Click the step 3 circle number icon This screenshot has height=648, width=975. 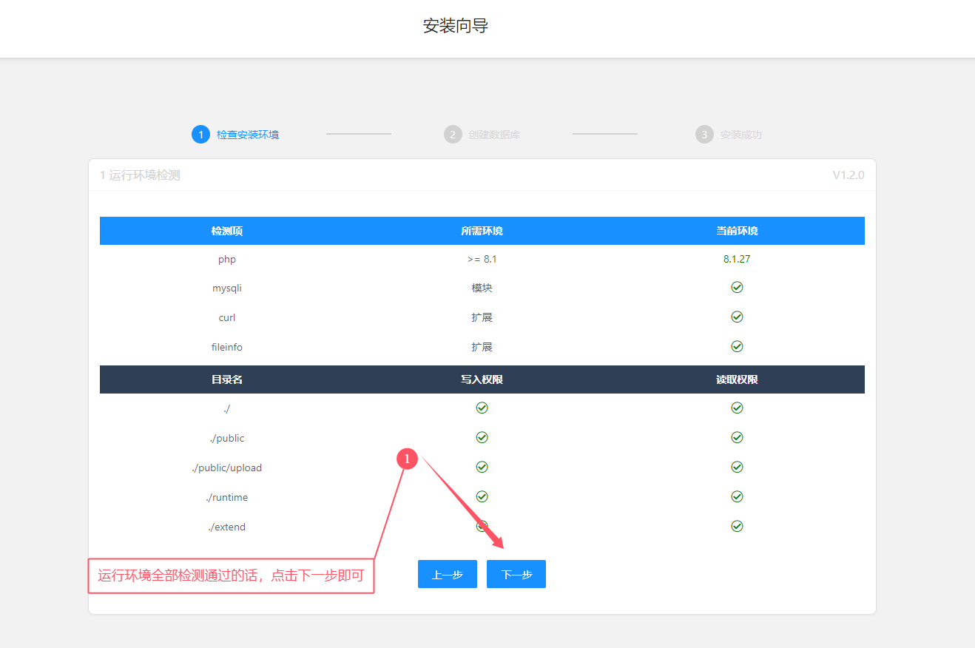click(704, 135)
